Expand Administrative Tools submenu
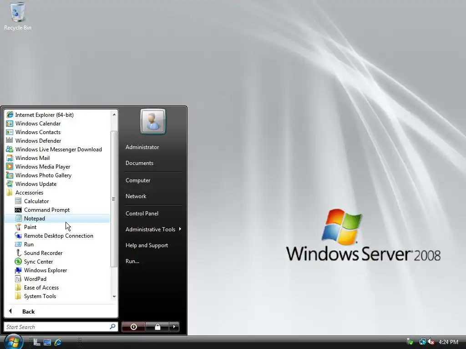 coord(153,229)
